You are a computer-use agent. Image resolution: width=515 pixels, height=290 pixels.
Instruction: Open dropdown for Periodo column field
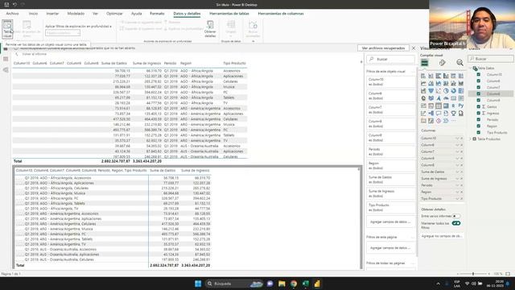coord(457,185)
